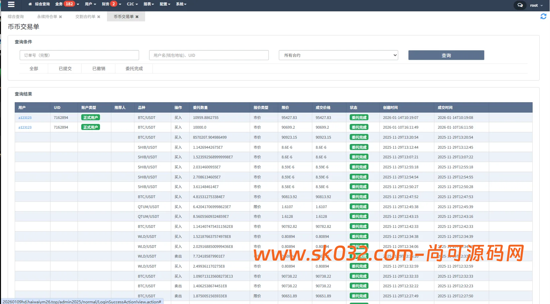Click the red 182 badge on 业务
Image resolution: width=550 pixels, height=304 pixels.
69,4
